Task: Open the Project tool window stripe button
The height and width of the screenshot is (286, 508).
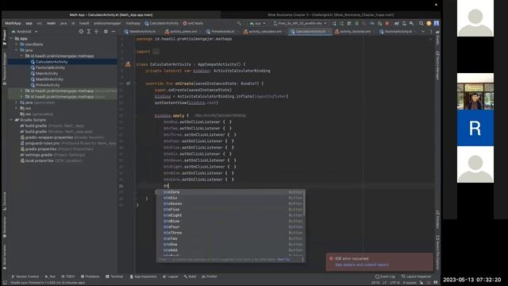Action: tap(5, 37)
